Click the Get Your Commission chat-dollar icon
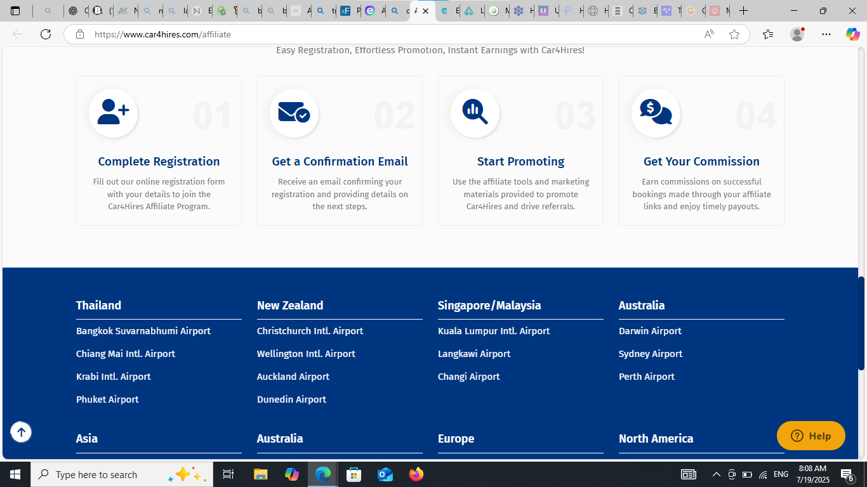 (656, 112)
